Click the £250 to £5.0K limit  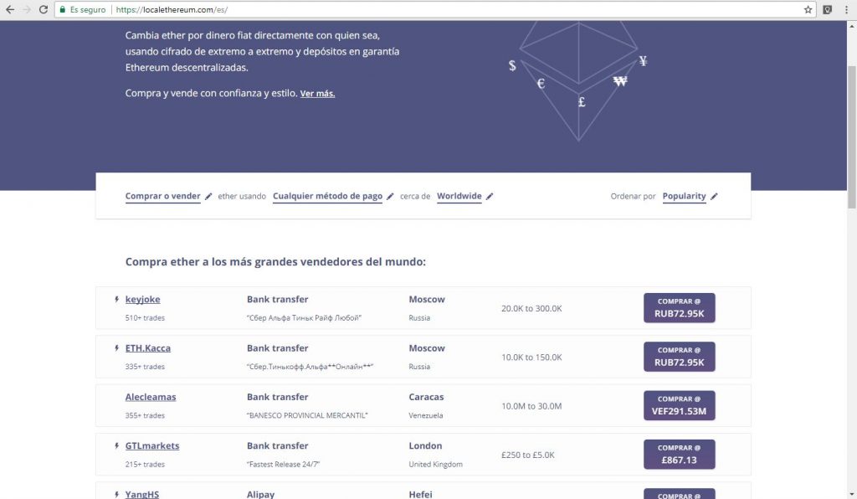[x=528, y=455]
